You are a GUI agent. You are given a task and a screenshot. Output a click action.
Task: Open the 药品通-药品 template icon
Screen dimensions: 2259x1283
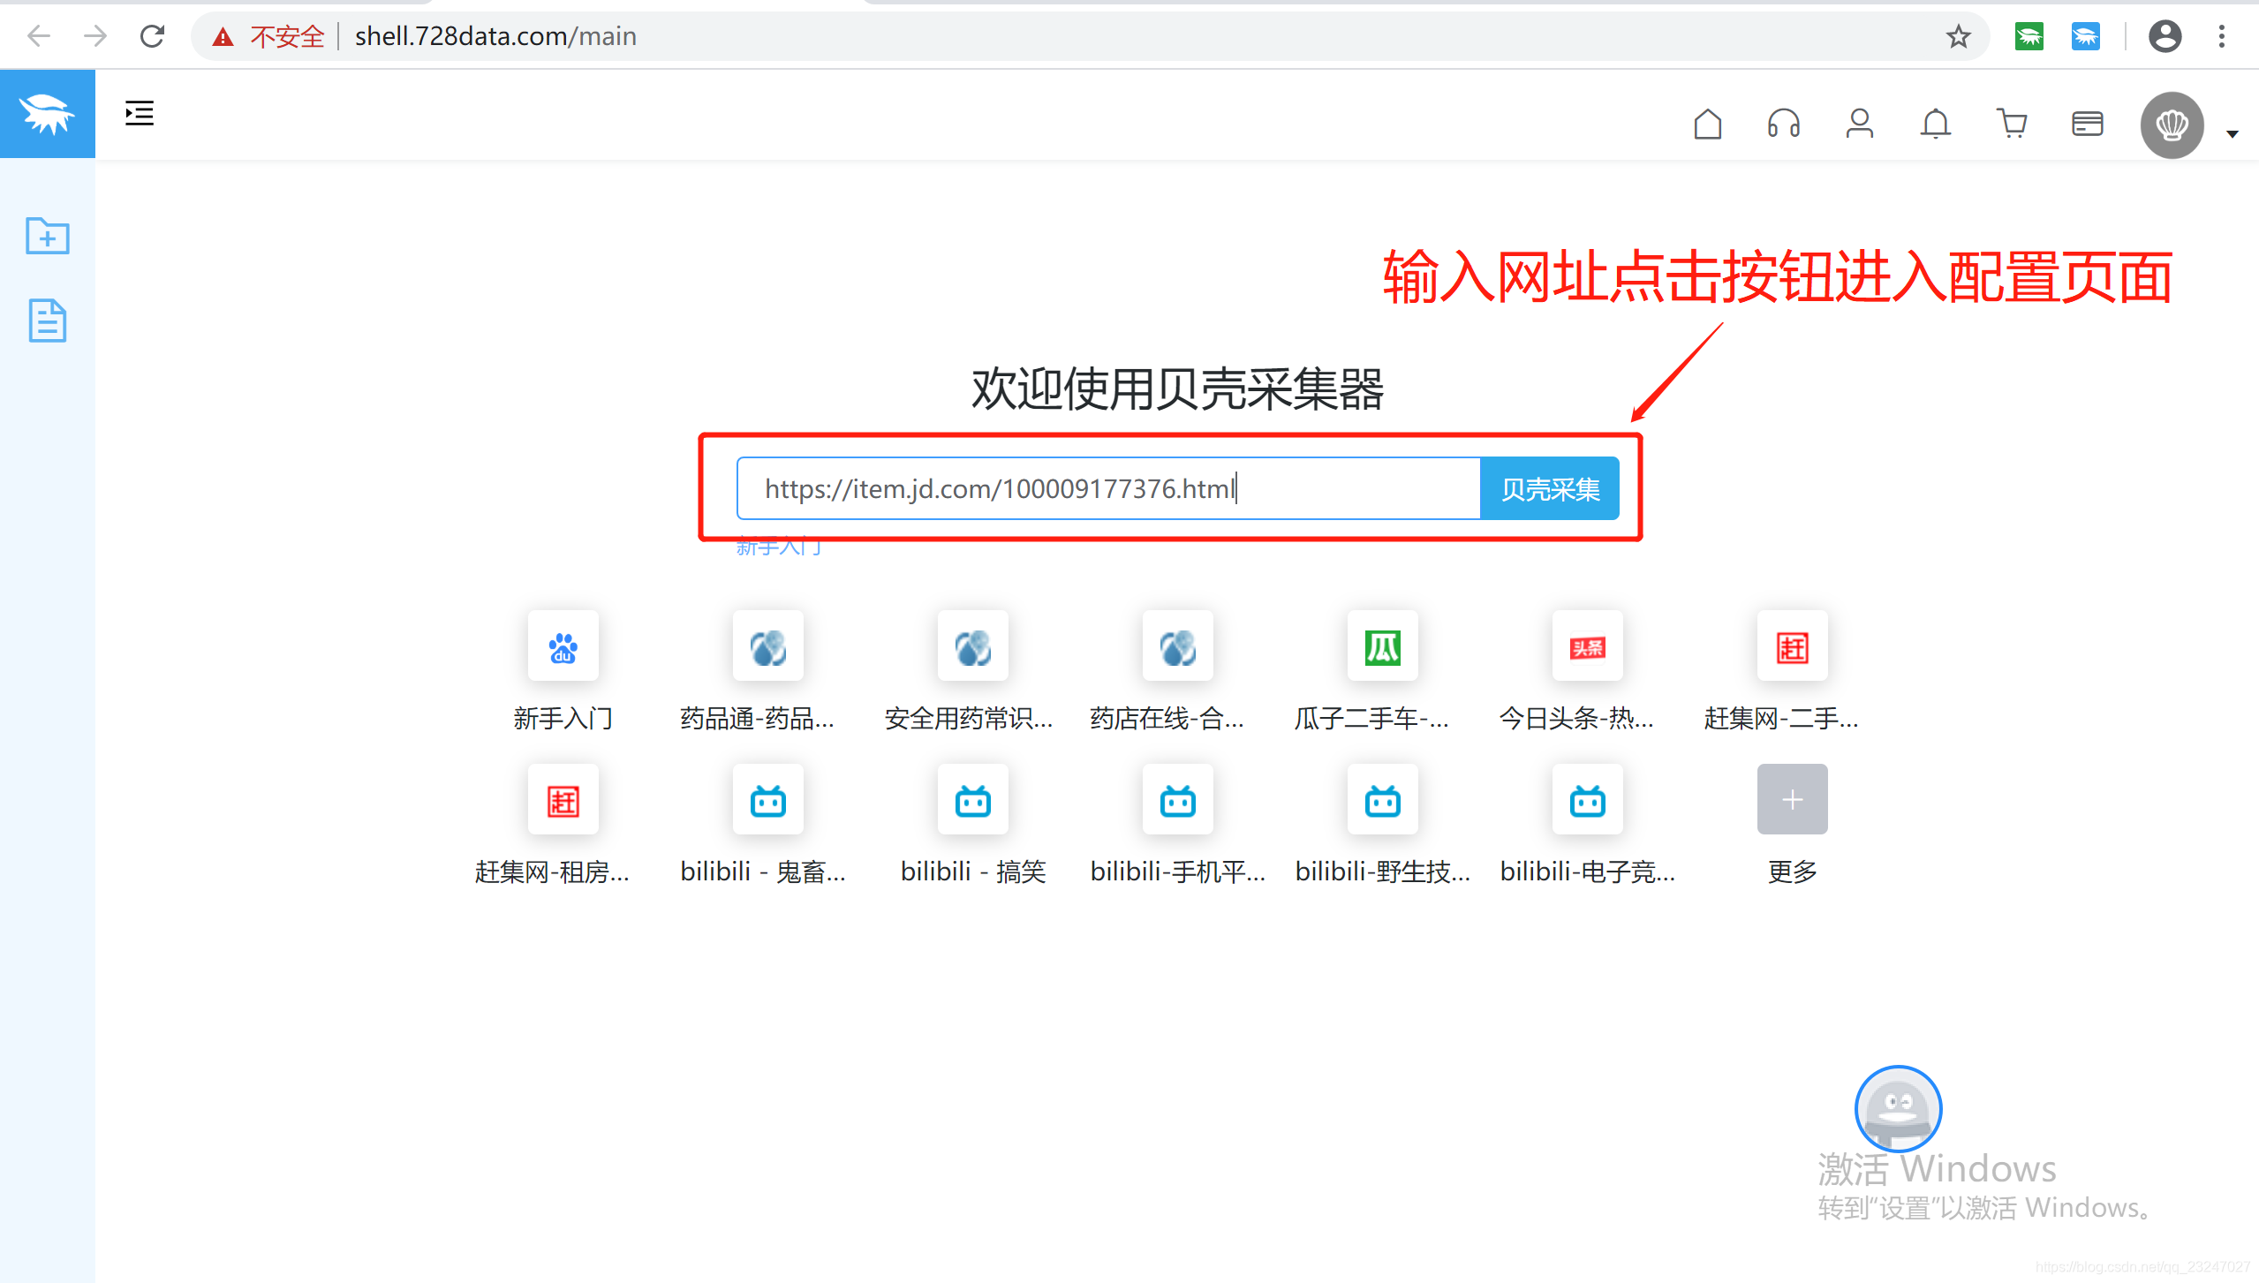tap(767, 646)
